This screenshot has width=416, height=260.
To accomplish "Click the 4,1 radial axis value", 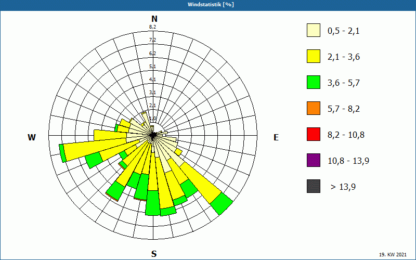I will tap(152, 80).
